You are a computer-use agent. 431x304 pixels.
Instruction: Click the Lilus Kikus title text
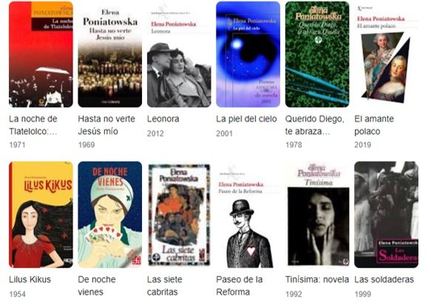tap(30, 280)
